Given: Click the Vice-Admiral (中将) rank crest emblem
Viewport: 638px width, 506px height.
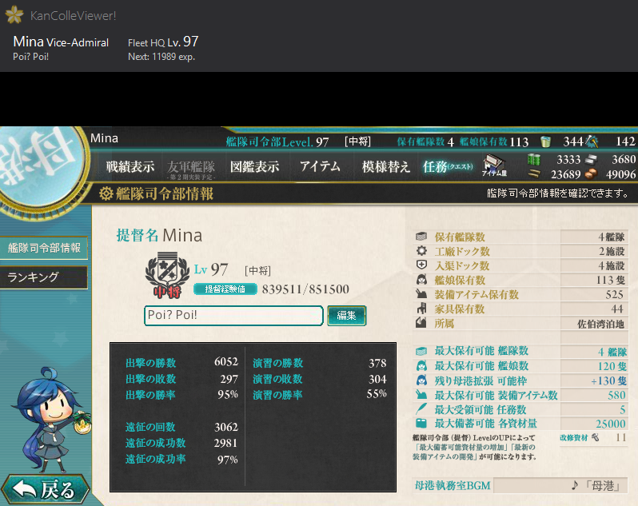Looking at the screenshot, I should 167,274.
